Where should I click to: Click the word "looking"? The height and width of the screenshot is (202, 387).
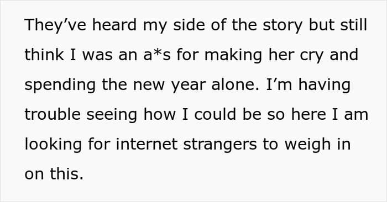(x=53, y=145)
